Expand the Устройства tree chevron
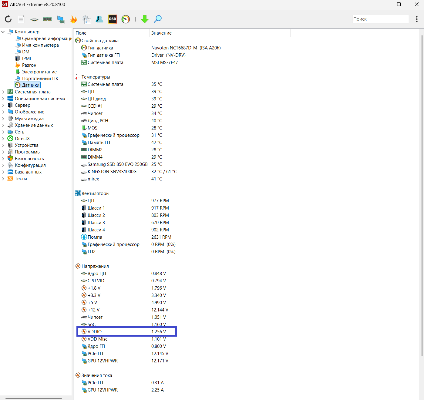Viewport: 424px width, 400px height. coord(3,145)
